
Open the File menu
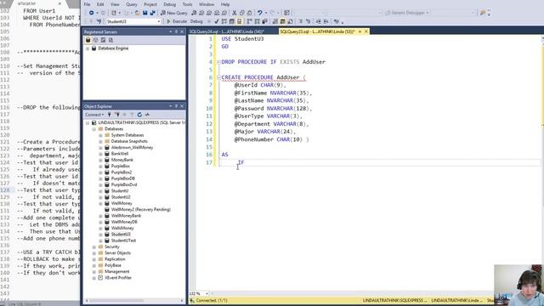click(87, 4)
